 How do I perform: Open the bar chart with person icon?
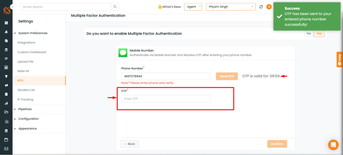[6, 103]
